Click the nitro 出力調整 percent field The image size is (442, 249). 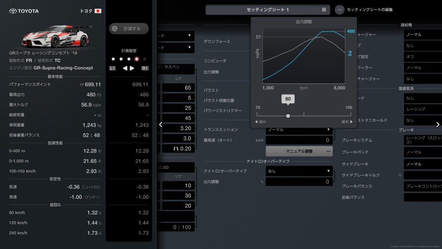[x=299, y=182]
